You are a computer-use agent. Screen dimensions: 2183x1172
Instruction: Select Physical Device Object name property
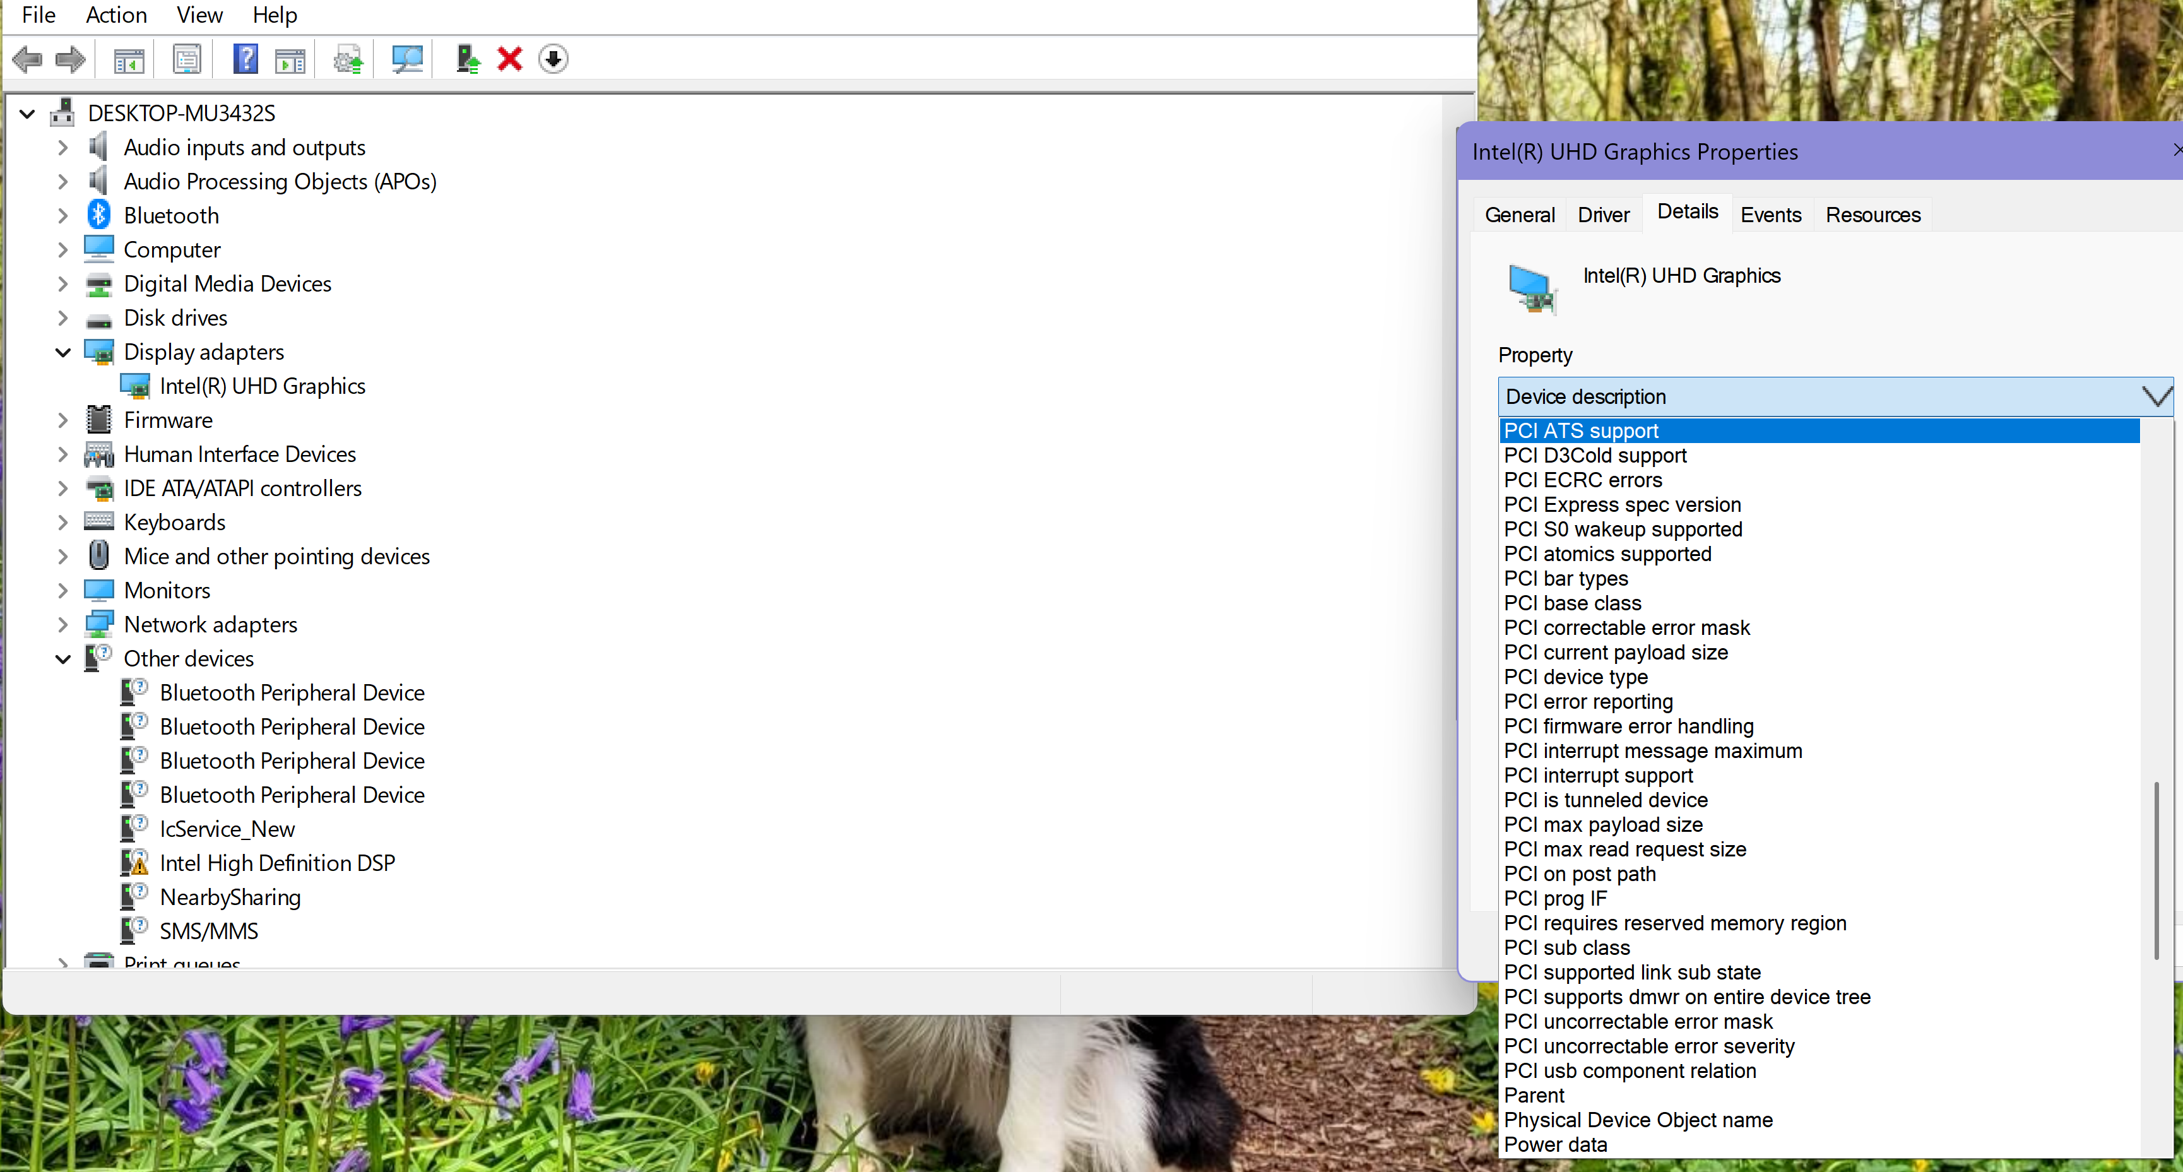coord(1819,1120)
